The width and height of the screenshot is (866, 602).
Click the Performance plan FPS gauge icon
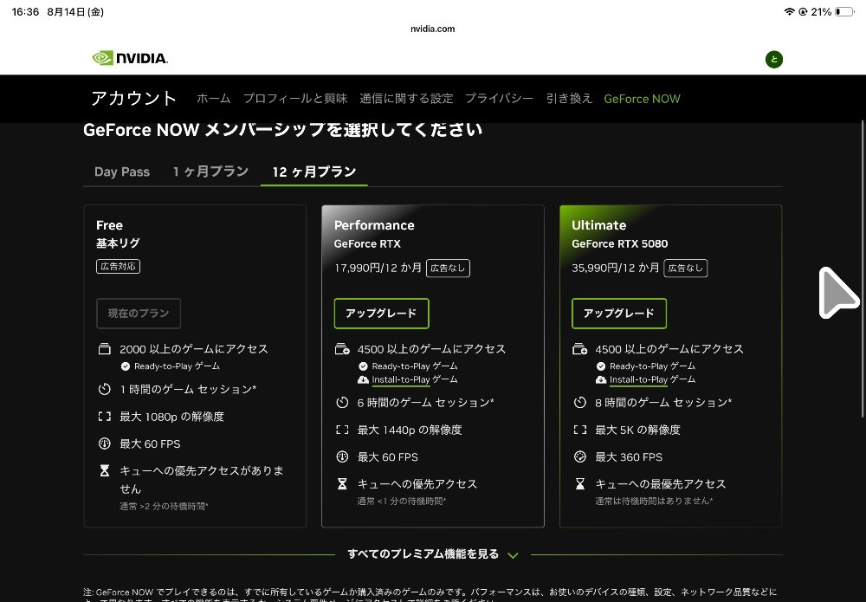[342, 456]
